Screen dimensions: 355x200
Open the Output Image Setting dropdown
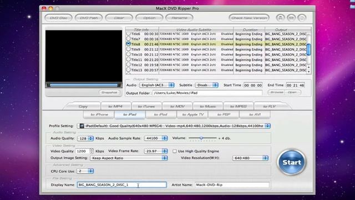click(129, 158)
